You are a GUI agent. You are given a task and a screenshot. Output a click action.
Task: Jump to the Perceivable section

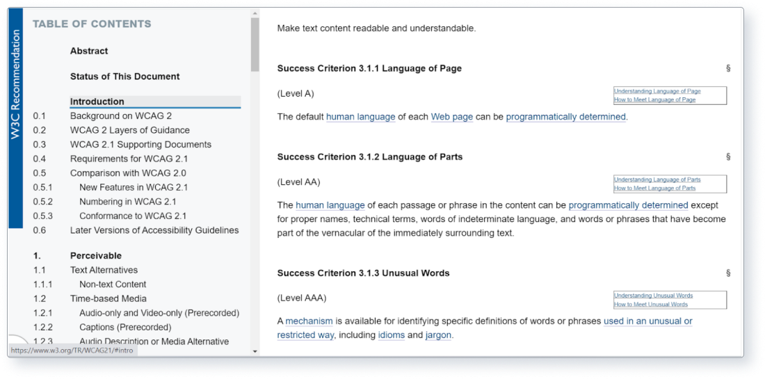pos(96,256)
